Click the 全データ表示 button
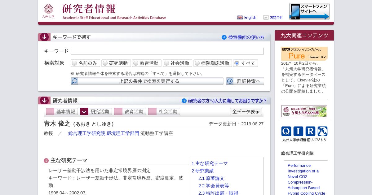The image size is (372, 195). click(246, 111)
